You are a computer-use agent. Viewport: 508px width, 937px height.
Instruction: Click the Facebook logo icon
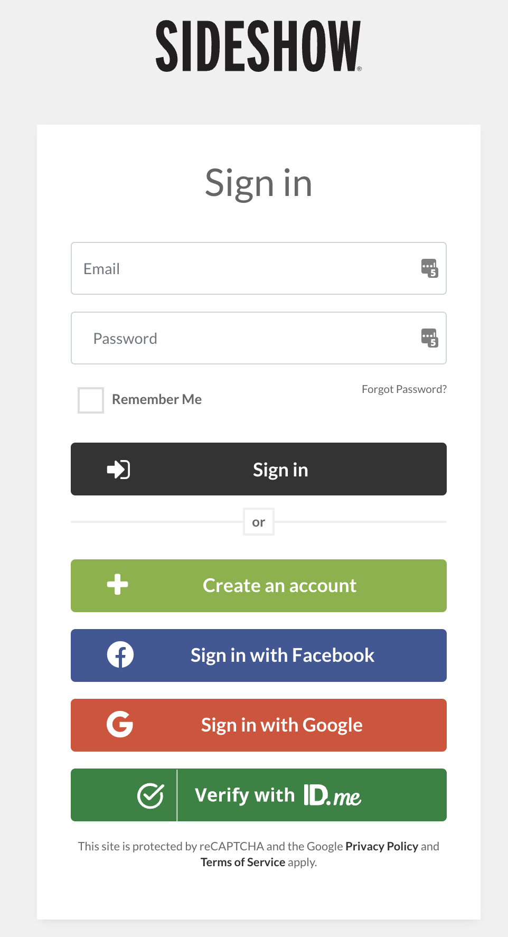(x=120, y=655)
